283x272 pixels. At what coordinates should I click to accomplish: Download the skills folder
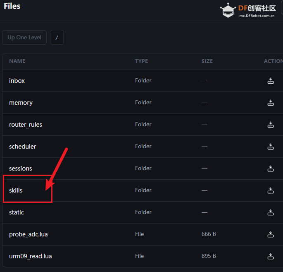pos(270,190)
